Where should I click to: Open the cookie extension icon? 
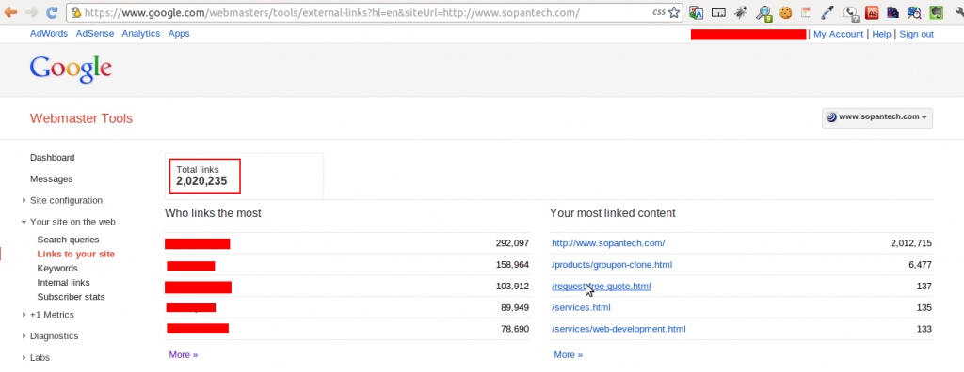[x=785, y=12]
